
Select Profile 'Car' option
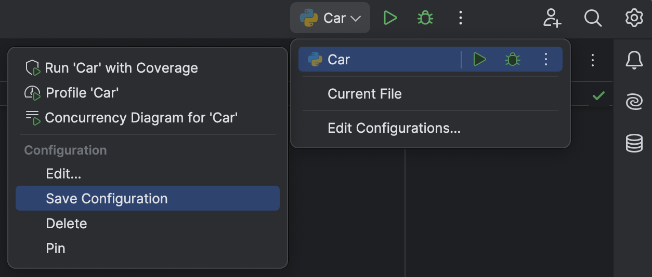(x=82, y=93)
